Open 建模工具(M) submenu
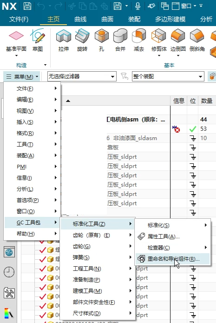The width and height of the screenshot is (216, 323). click(98, 291)
